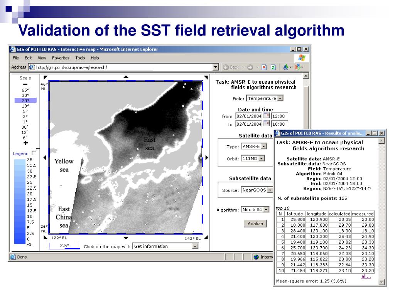Open the Get information click-action dropdown
The image size is (395, 296).
click(x=195, y=246)
